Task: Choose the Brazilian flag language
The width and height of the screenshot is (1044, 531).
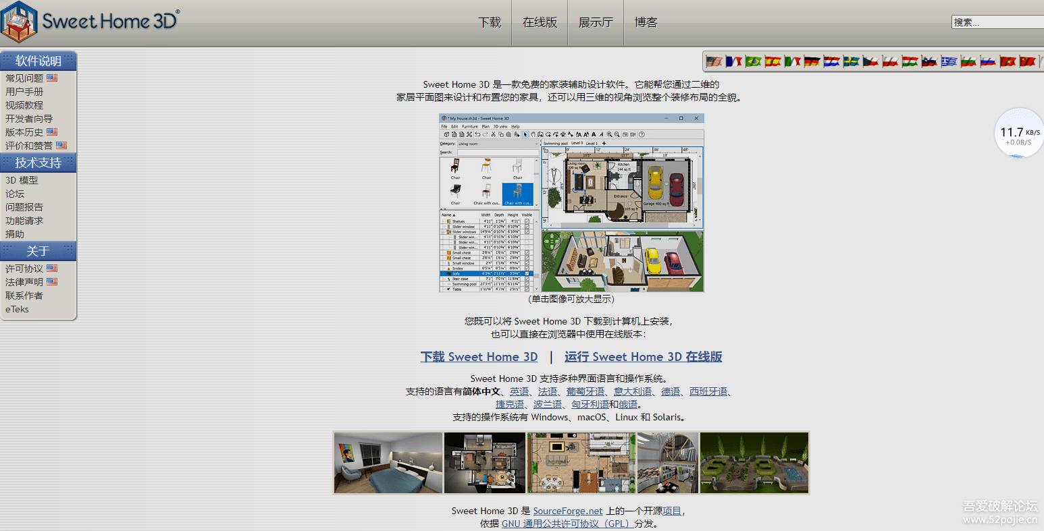Action: click(754, 61)
